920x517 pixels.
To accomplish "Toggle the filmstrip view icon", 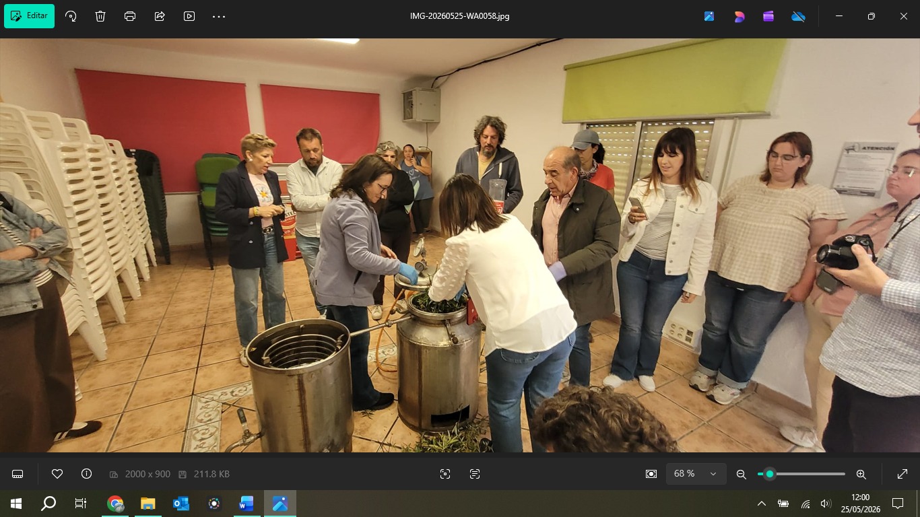I will pyautogui.click(x=18, y=474).
